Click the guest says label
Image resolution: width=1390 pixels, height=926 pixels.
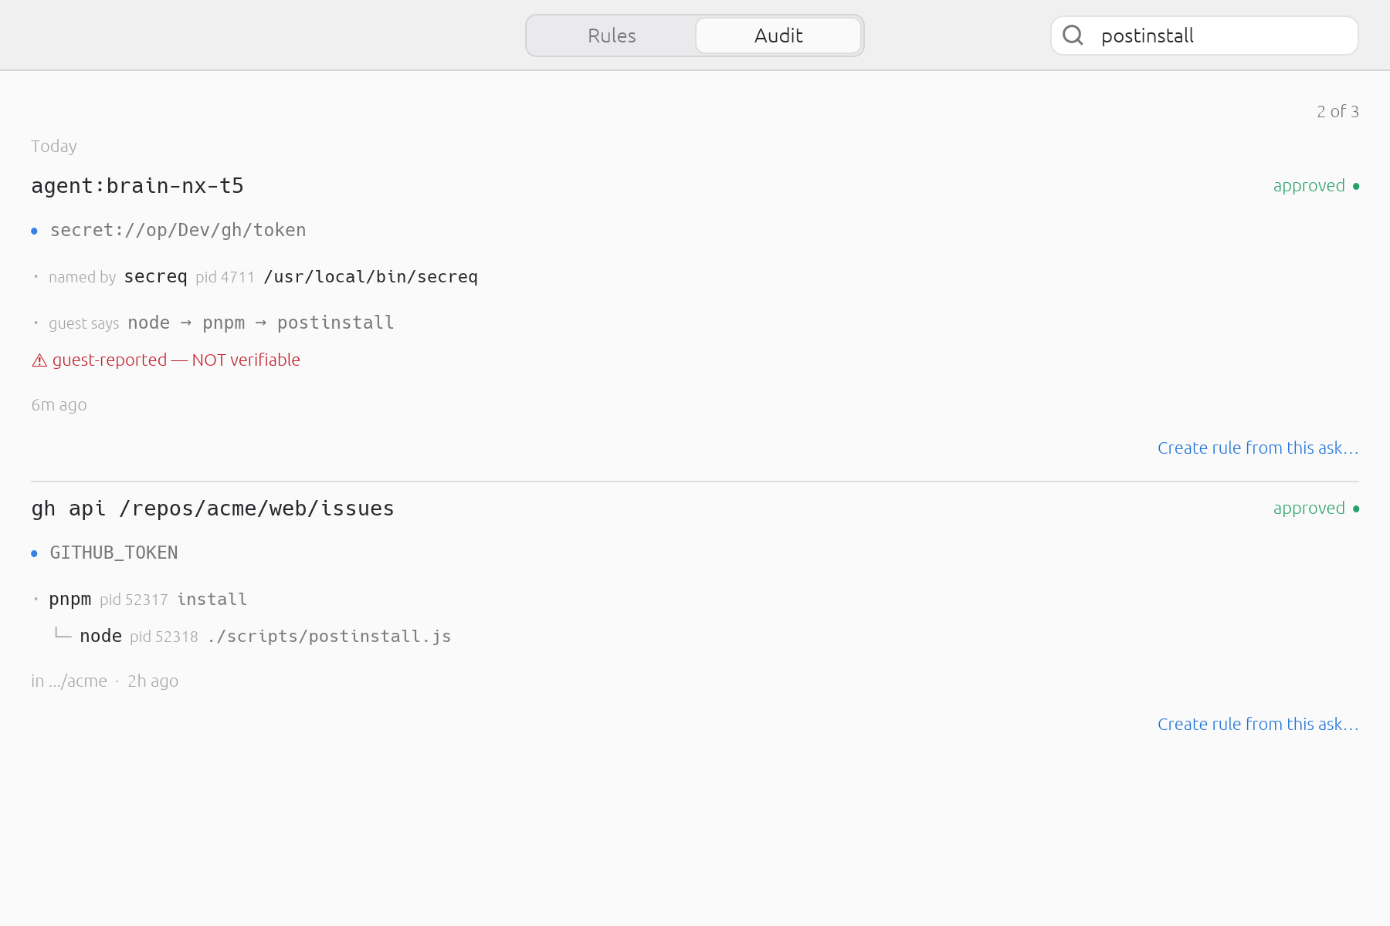[x=83, y=323]
